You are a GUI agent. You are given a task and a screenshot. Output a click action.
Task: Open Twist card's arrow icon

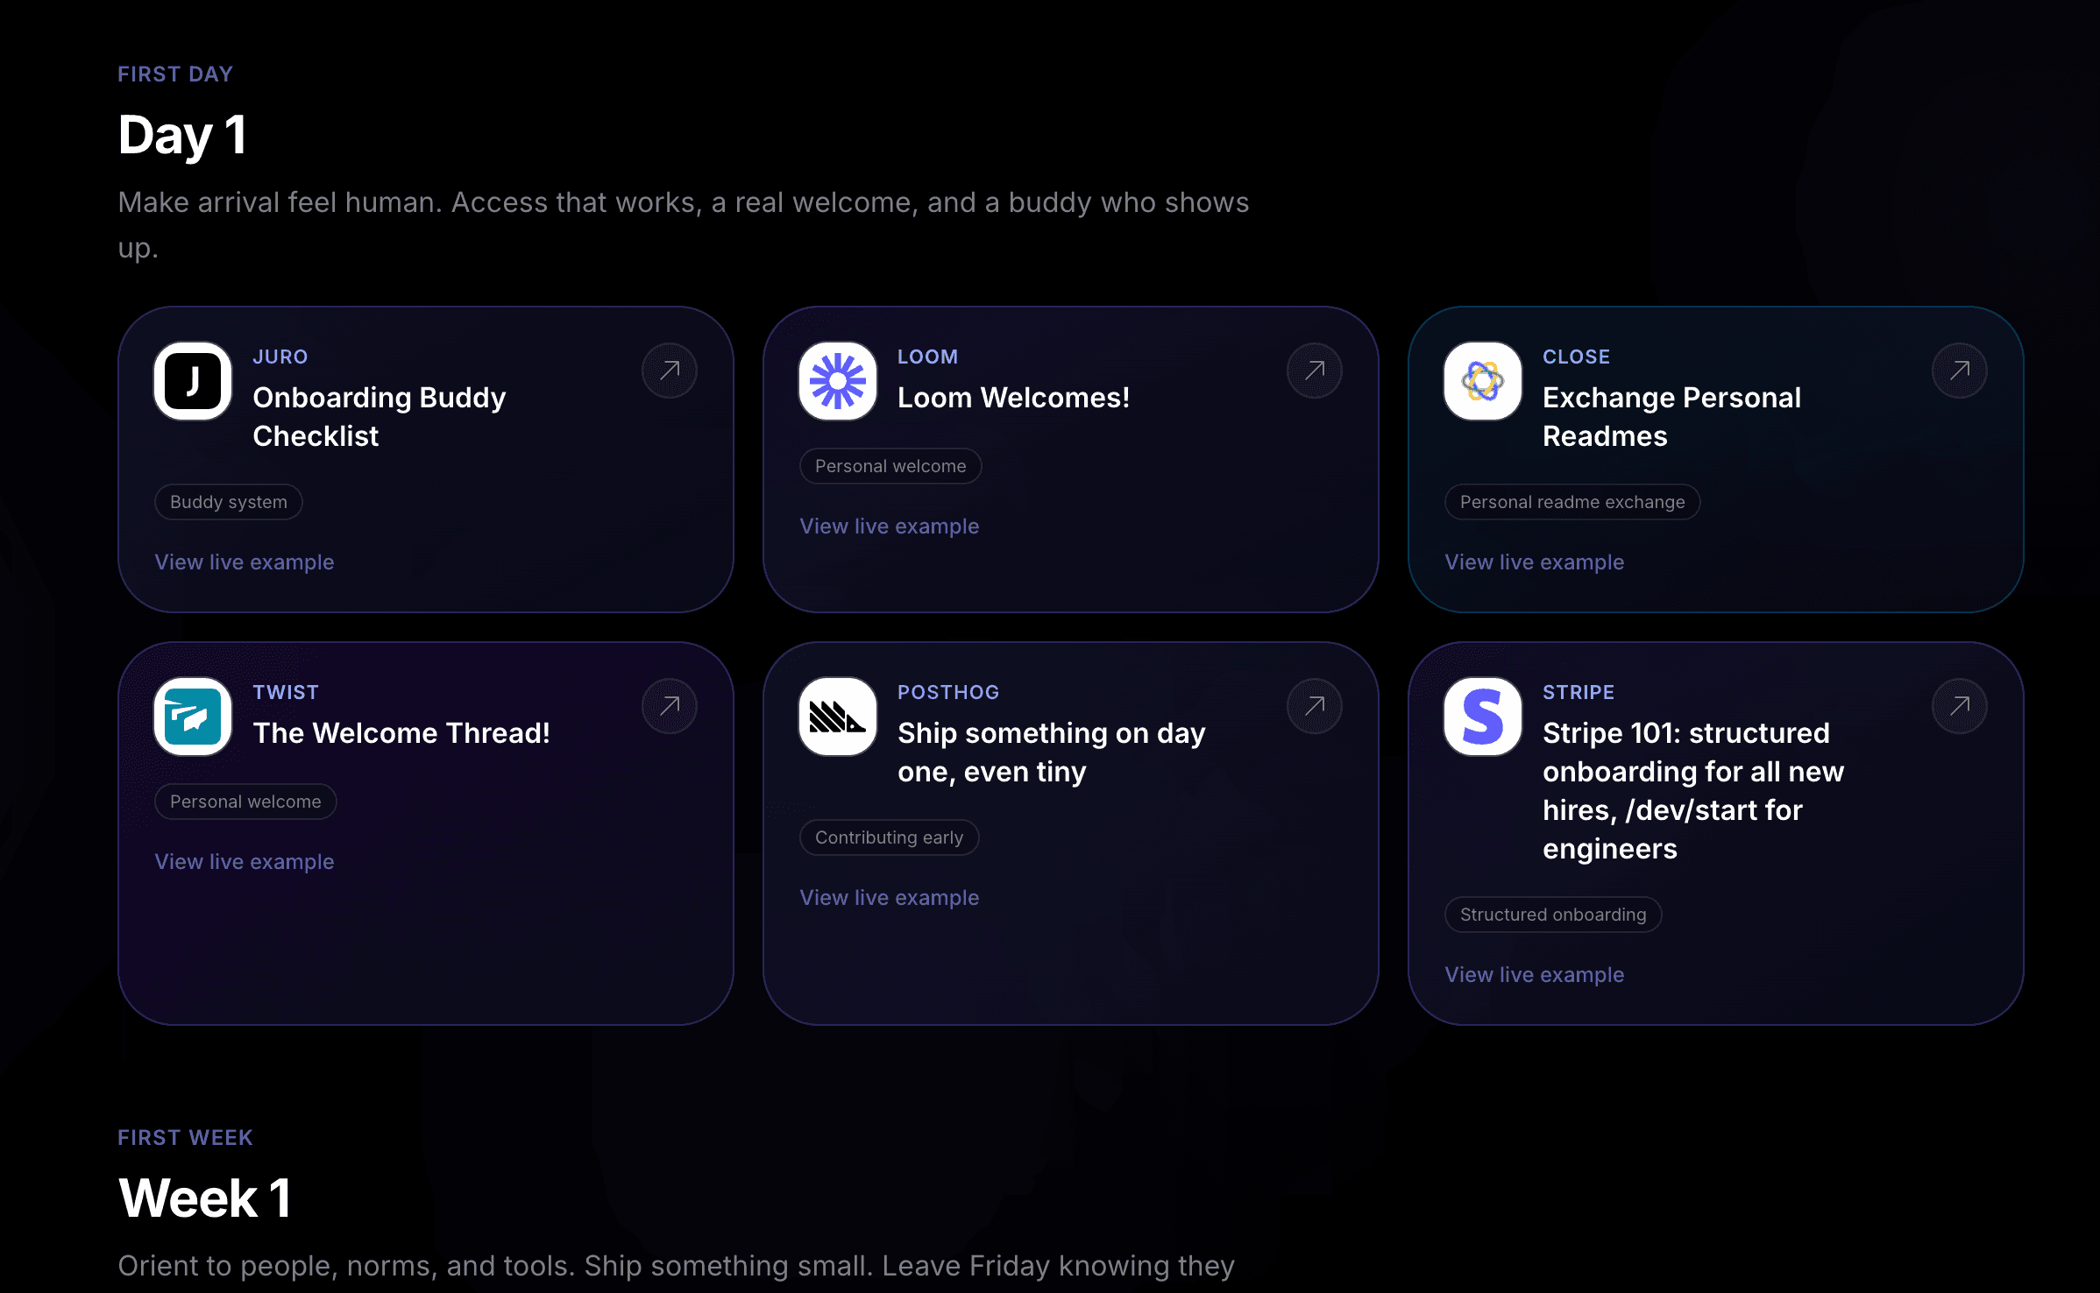[x=670, y=706]
